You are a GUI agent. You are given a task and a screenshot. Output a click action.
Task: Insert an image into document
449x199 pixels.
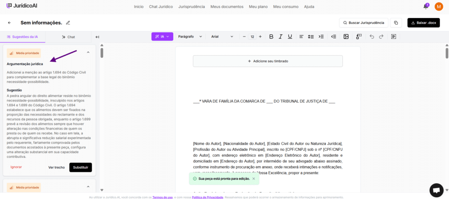click(x=346, y=37)
